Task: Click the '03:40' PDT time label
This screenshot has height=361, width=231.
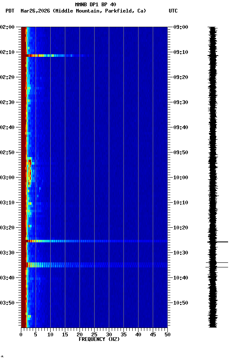Action: pyautogui.click(x=7, y=278)
